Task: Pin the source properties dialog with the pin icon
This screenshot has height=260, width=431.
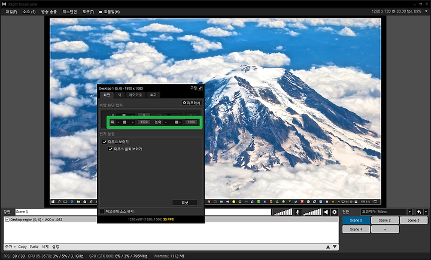Action: (201, 88)
